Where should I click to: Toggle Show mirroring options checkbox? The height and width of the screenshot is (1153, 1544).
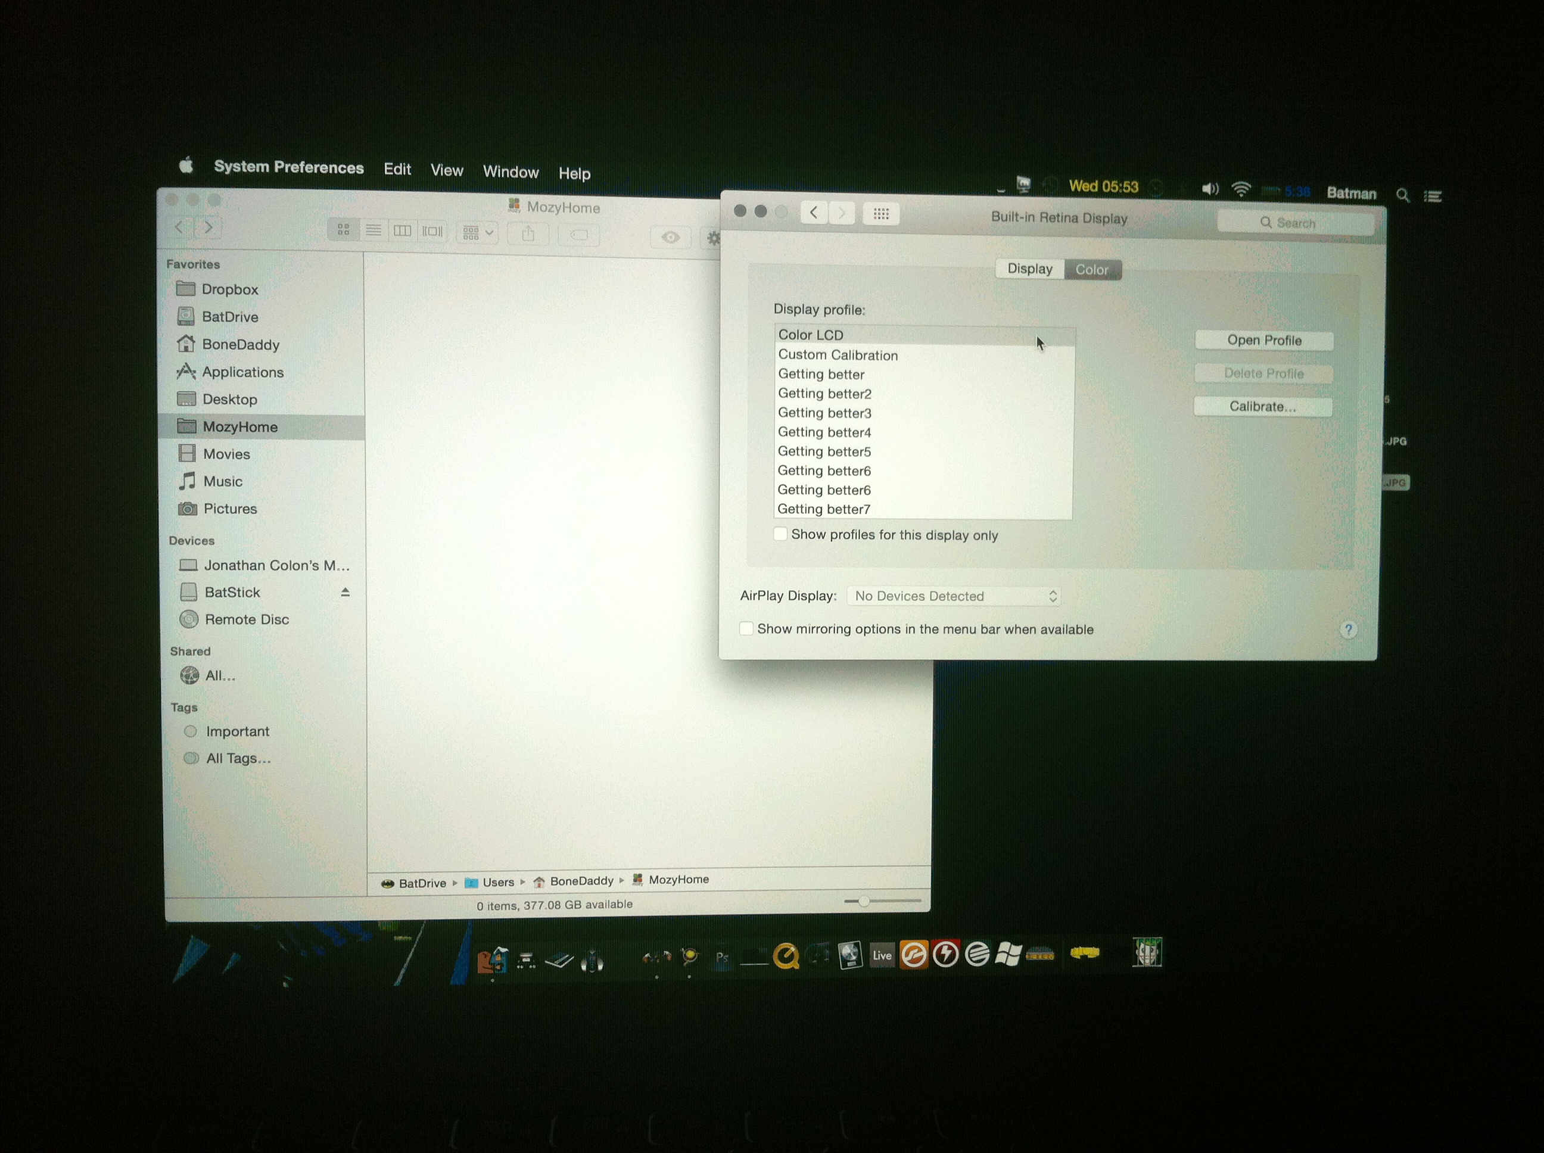pos(746,629)
